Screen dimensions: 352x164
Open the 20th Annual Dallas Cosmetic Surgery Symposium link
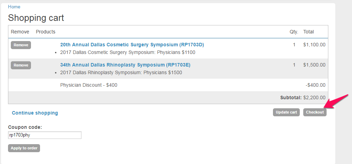132,45
